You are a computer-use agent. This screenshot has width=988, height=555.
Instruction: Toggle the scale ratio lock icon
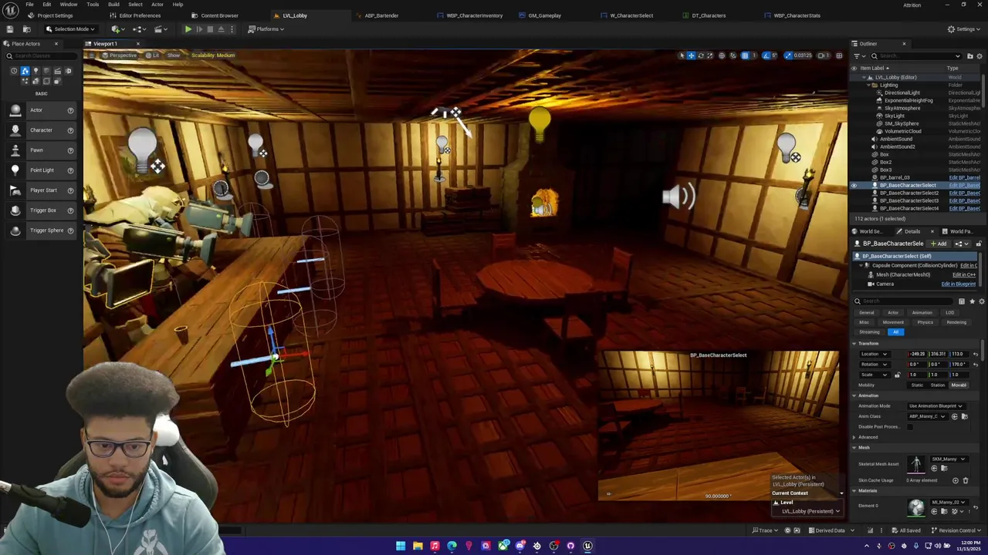click(x=897, y=375)
